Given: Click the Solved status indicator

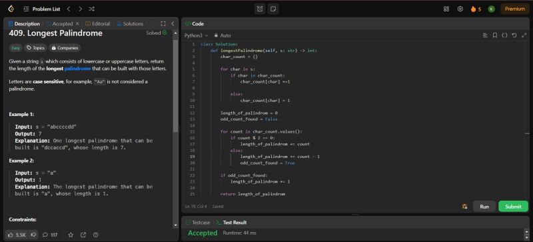Looking at the screenshot, I should click(x=157, y=33).
